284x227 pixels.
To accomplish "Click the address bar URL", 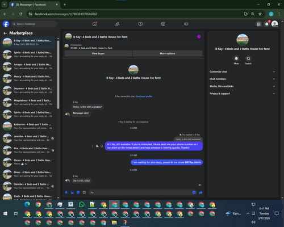I will point(66,14).
